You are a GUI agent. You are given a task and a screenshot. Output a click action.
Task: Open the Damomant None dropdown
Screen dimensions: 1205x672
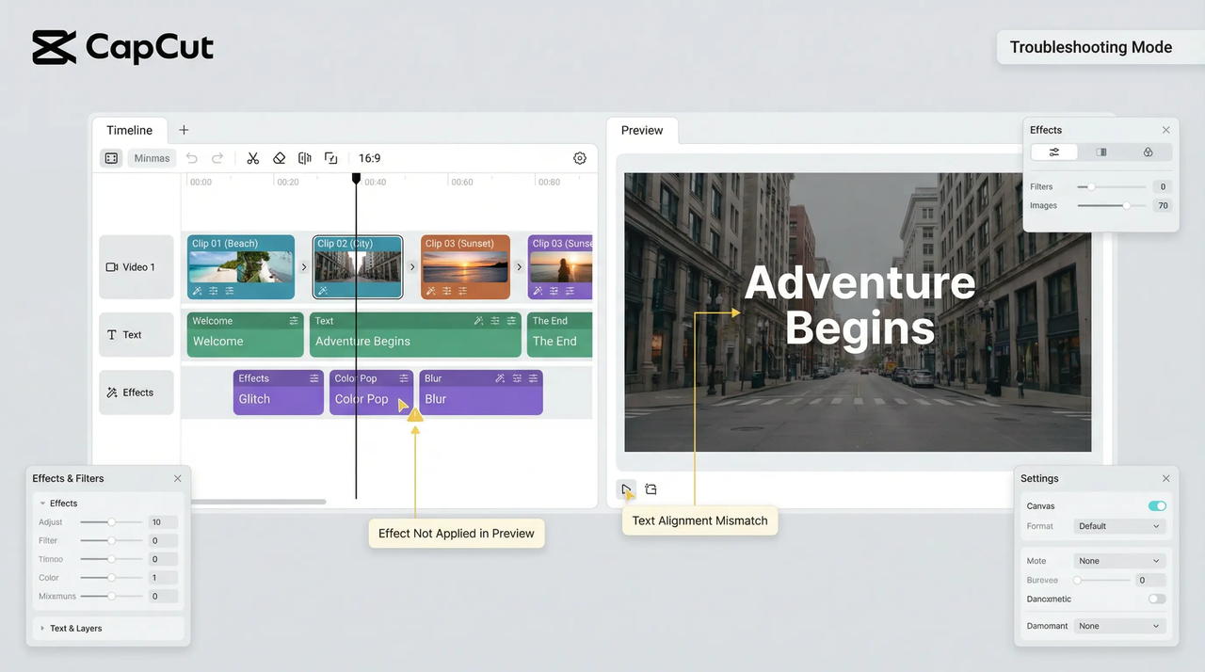click(x=1120, y=626)
